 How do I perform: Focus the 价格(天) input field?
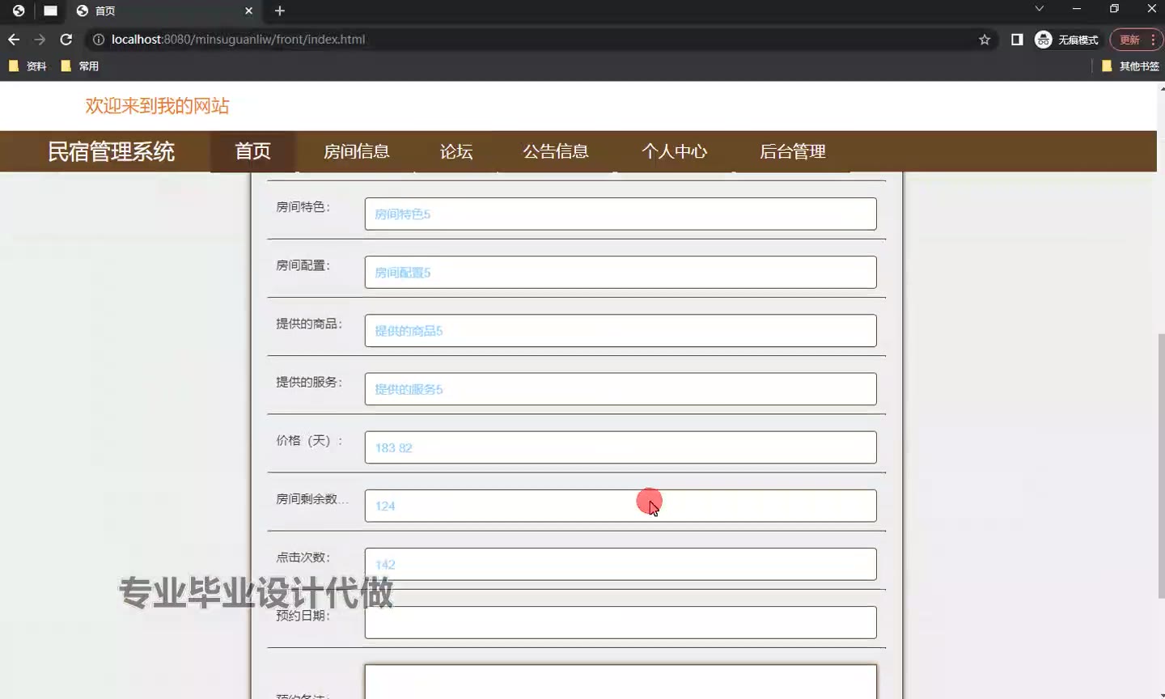point(620,447)
